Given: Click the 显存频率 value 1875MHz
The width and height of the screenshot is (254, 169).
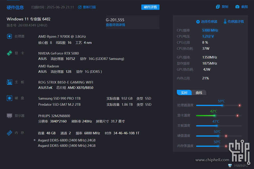Looking at the screenshot, I should (x=210, y=63).
